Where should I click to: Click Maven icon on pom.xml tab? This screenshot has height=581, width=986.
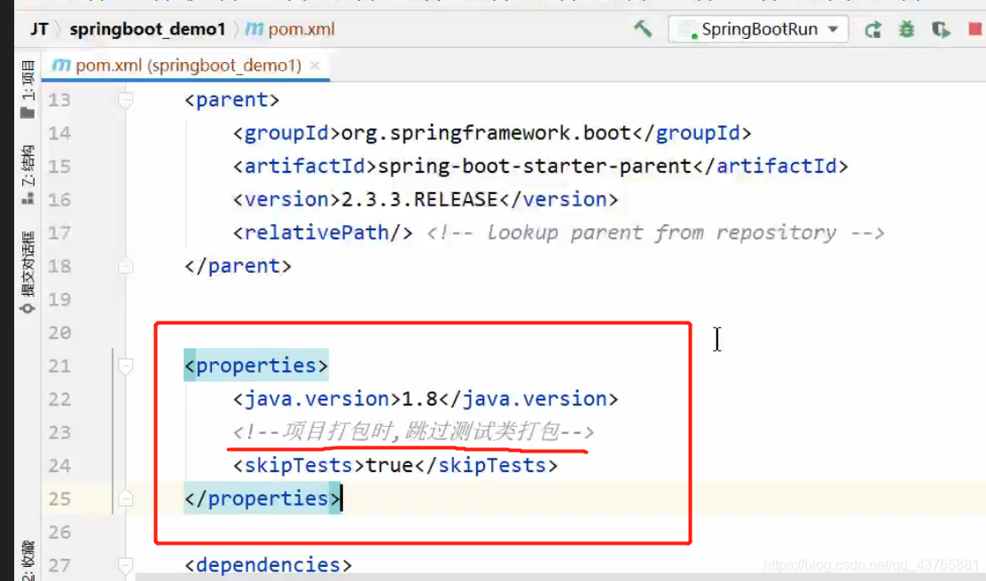61,66
